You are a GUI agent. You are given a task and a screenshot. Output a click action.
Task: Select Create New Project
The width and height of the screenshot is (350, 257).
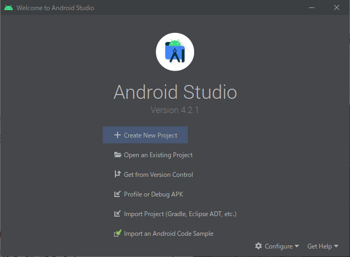click(145, 135)
